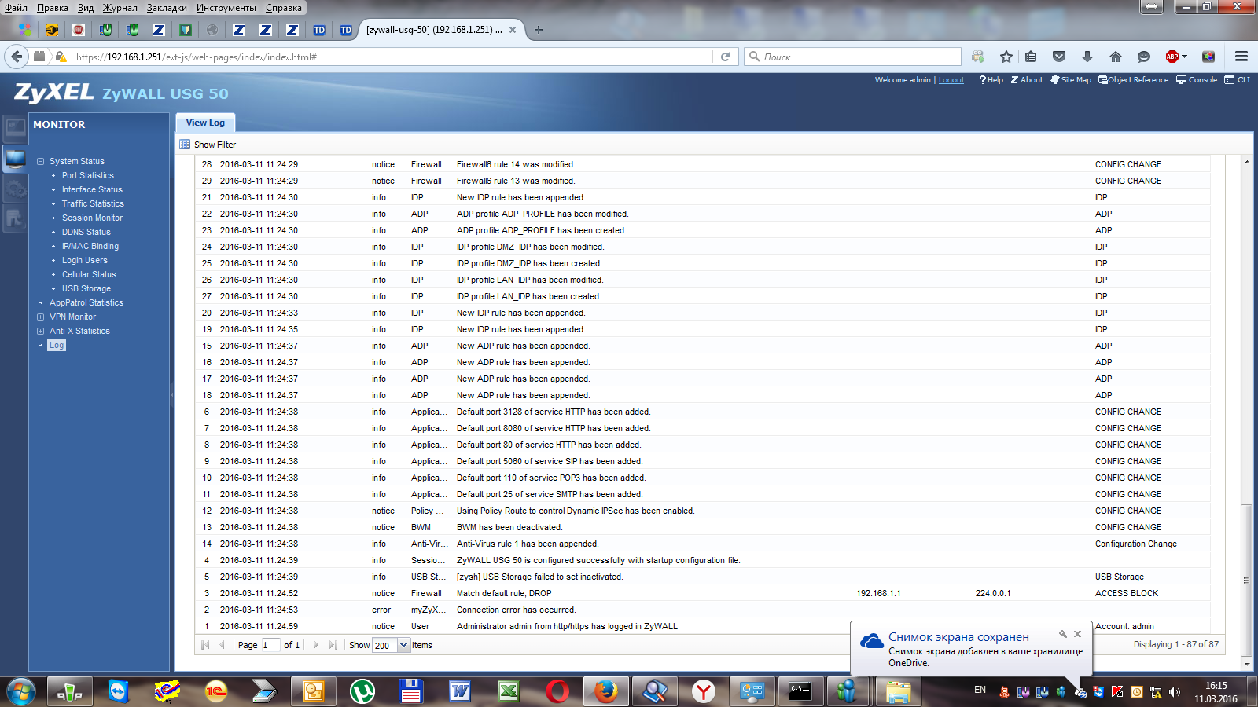This screenshot has width=1258, height=707.
Task: Go to last page of log
Action: [333, 645]
